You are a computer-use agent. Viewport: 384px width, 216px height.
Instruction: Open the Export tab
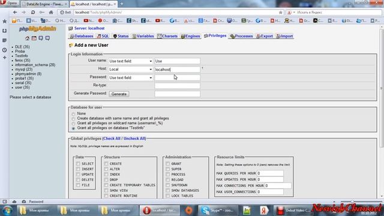pos(265,36)
